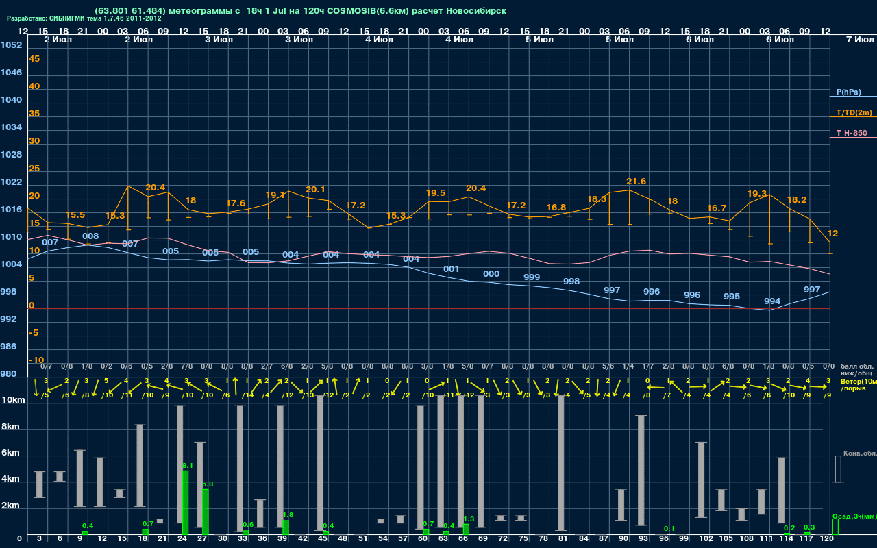Click the 1.8 precipitation value label

[288, 515]
